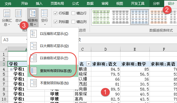
Task: Toggle the 行标题 checkbox
Action: [x=61, y=13]
